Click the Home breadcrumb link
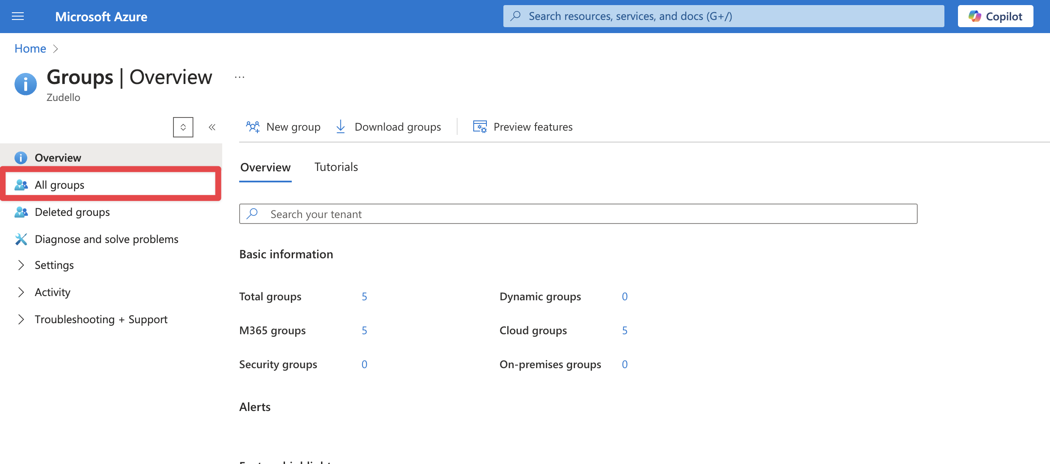 click(x=30, y=49)
